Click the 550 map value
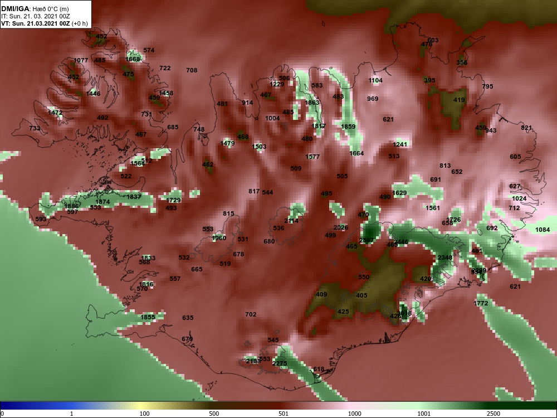Screen dimensions: 557x418 point(364,277)
